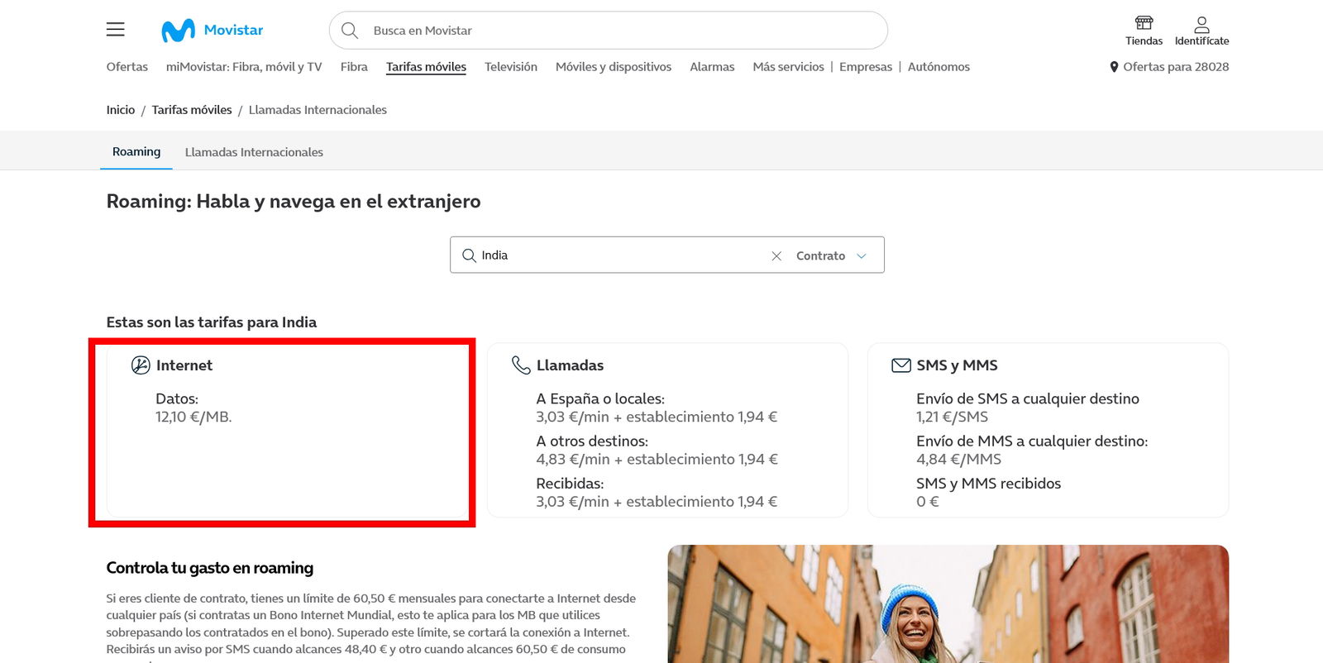
Task: Click the Roaming: Habla y navega heading
Action: point(294,202)
